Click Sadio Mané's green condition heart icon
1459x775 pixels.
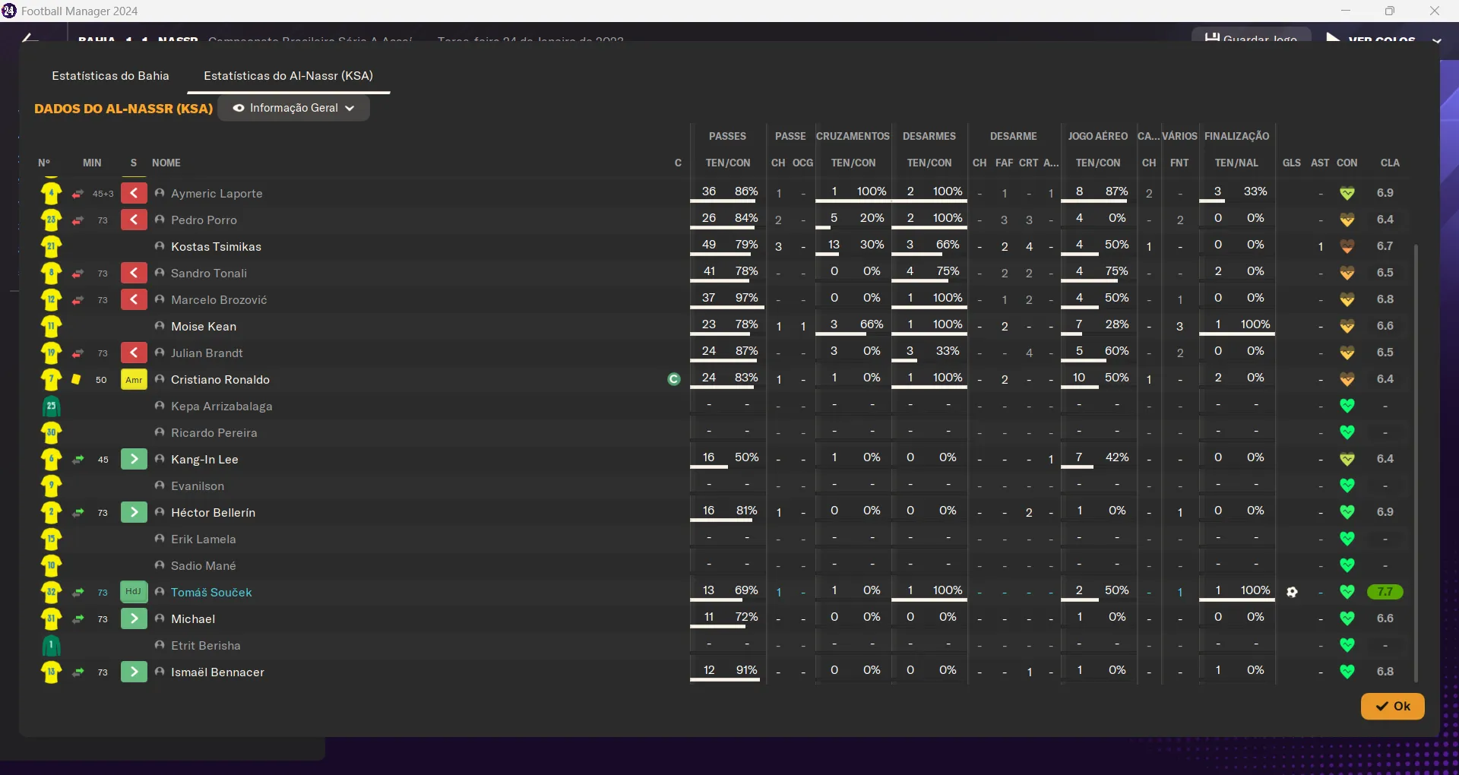pyautogui.click(x=1347, y=565)
